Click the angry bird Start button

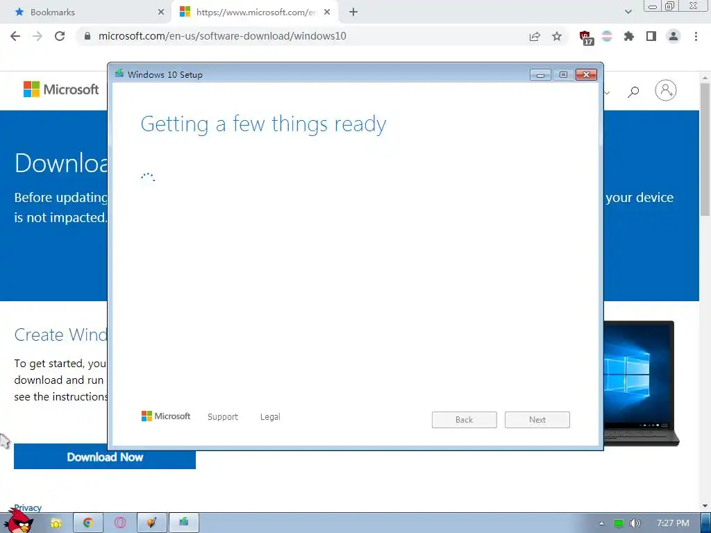point(19,521)
